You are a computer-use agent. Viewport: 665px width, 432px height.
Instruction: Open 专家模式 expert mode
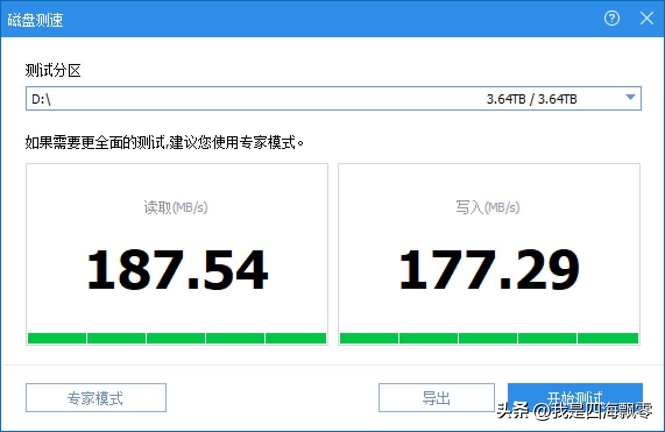coord(95,397)
